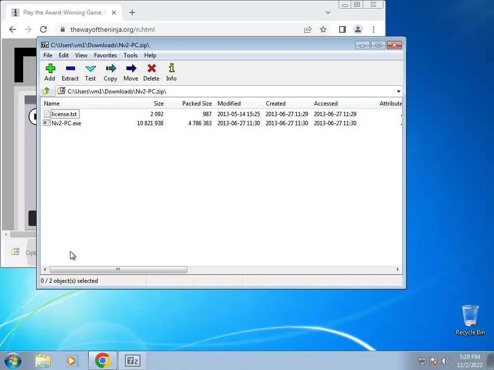The width and height of the screenshot is (494, 370).
Task: Open Chrome's tab search chevron
Action: coord(328,13)
